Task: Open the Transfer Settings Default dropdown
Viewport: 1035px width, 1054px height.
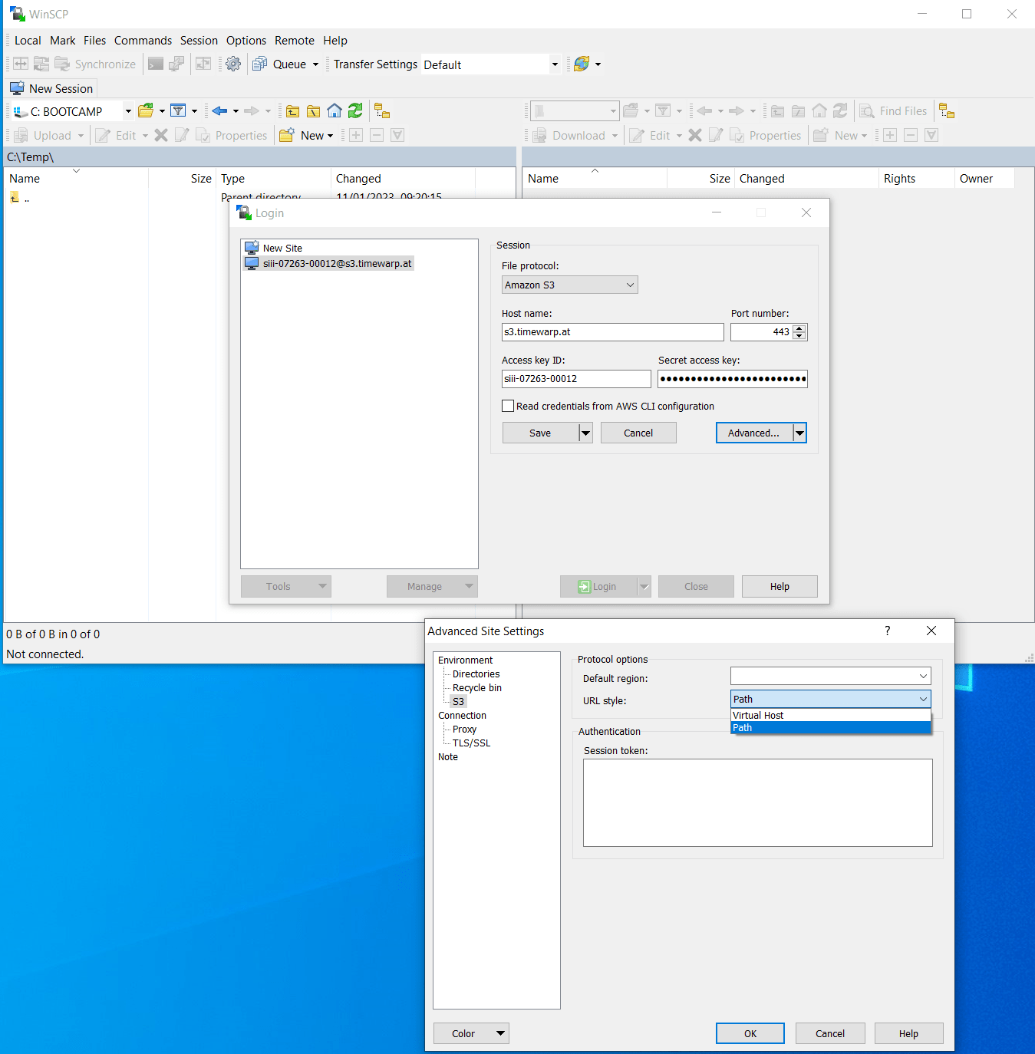Action: (554, 64)
